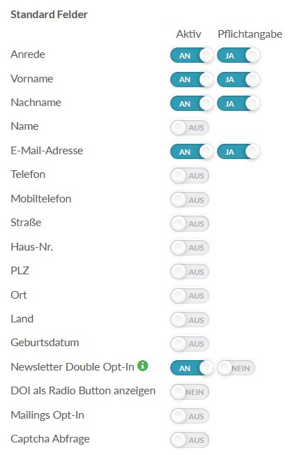
Task: Activate the Mobiltelefon toggle
Action: pos(190,200)
